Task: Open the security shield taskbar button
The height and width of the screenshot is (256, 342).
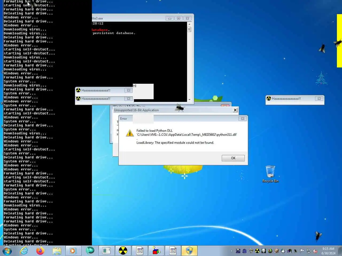Action: [x=189, y=251]
